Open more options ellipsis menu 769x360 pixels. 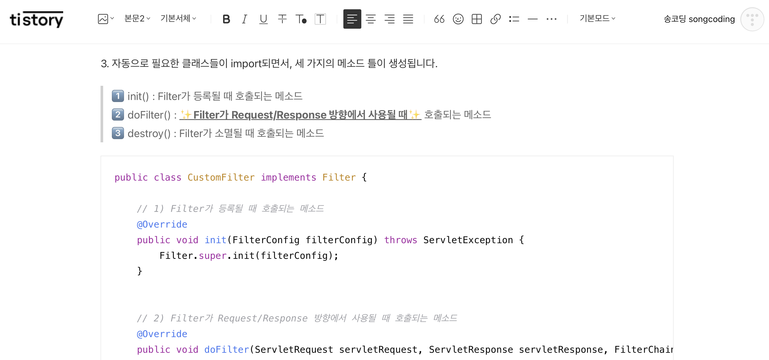(x=551, y=19)
